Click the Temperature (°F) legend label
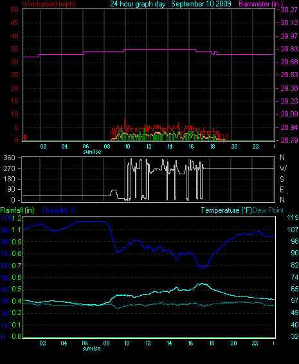This screenshot has height=364, width=299. (x=226, y=210)
